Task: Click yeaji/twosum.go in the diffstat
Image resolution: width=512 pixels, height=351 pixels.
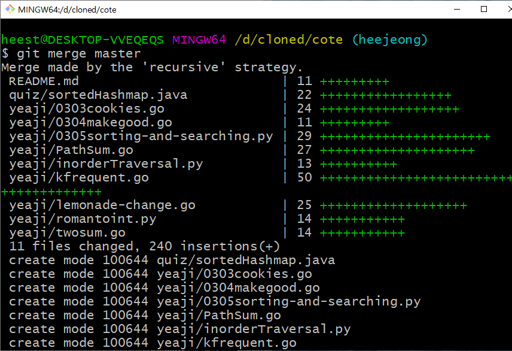Action: point(67,232)
